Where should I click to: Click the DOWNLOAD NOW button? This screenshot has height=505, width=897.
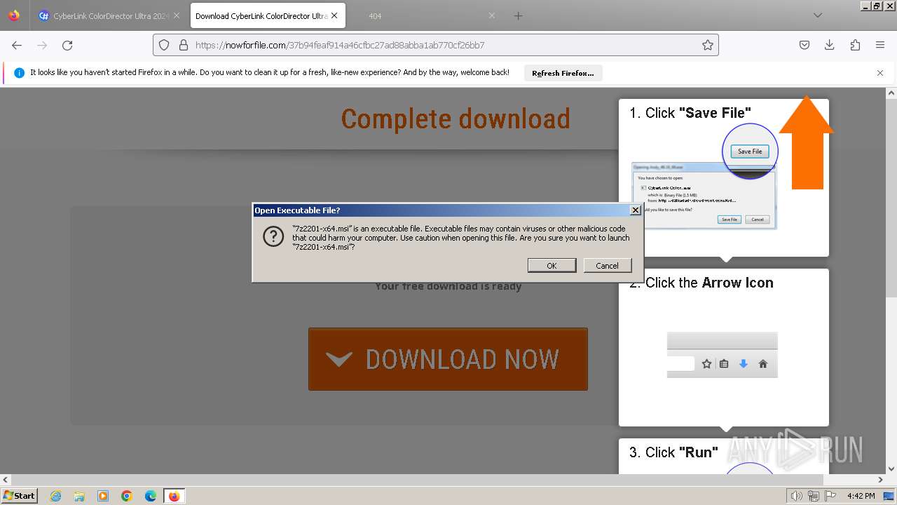(x=448, y=359)
